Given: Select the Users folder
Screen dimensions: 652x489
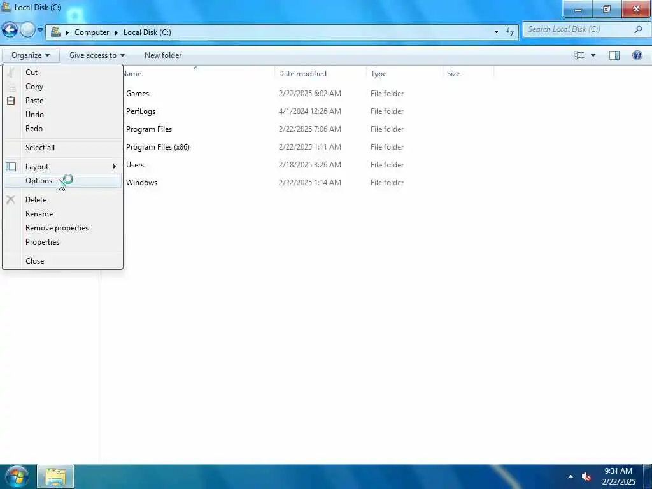Looking at the screenshot, I should click(135, 165).
